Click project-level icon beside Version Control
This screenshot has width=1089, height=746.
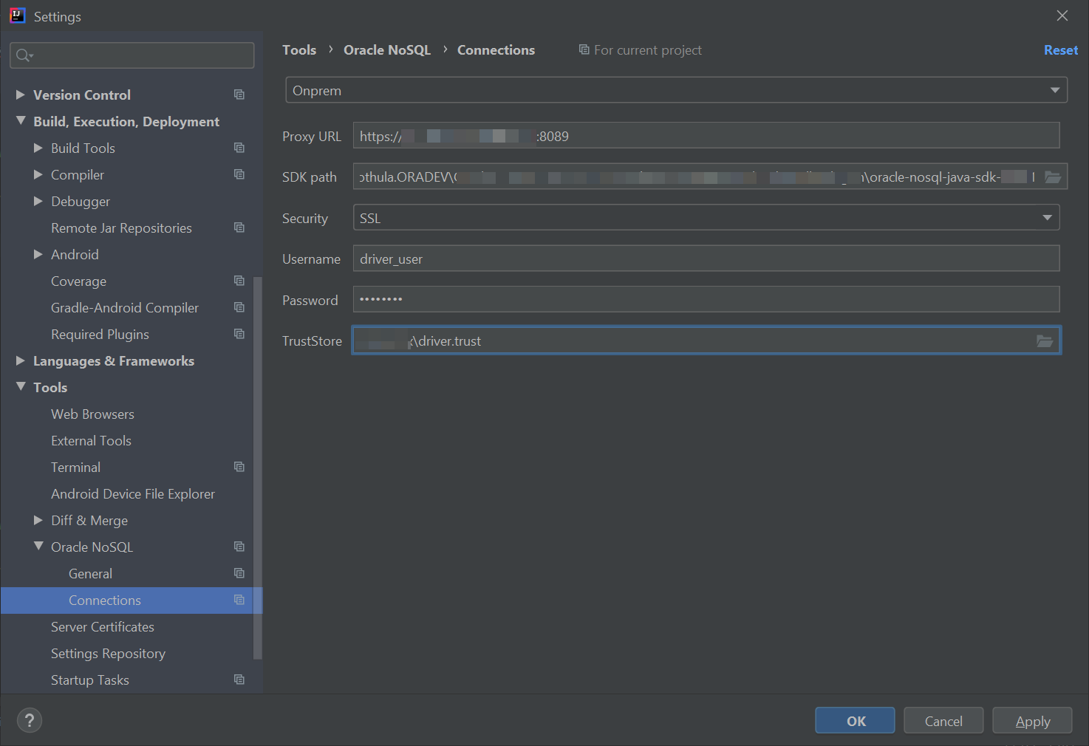(239, 95)
